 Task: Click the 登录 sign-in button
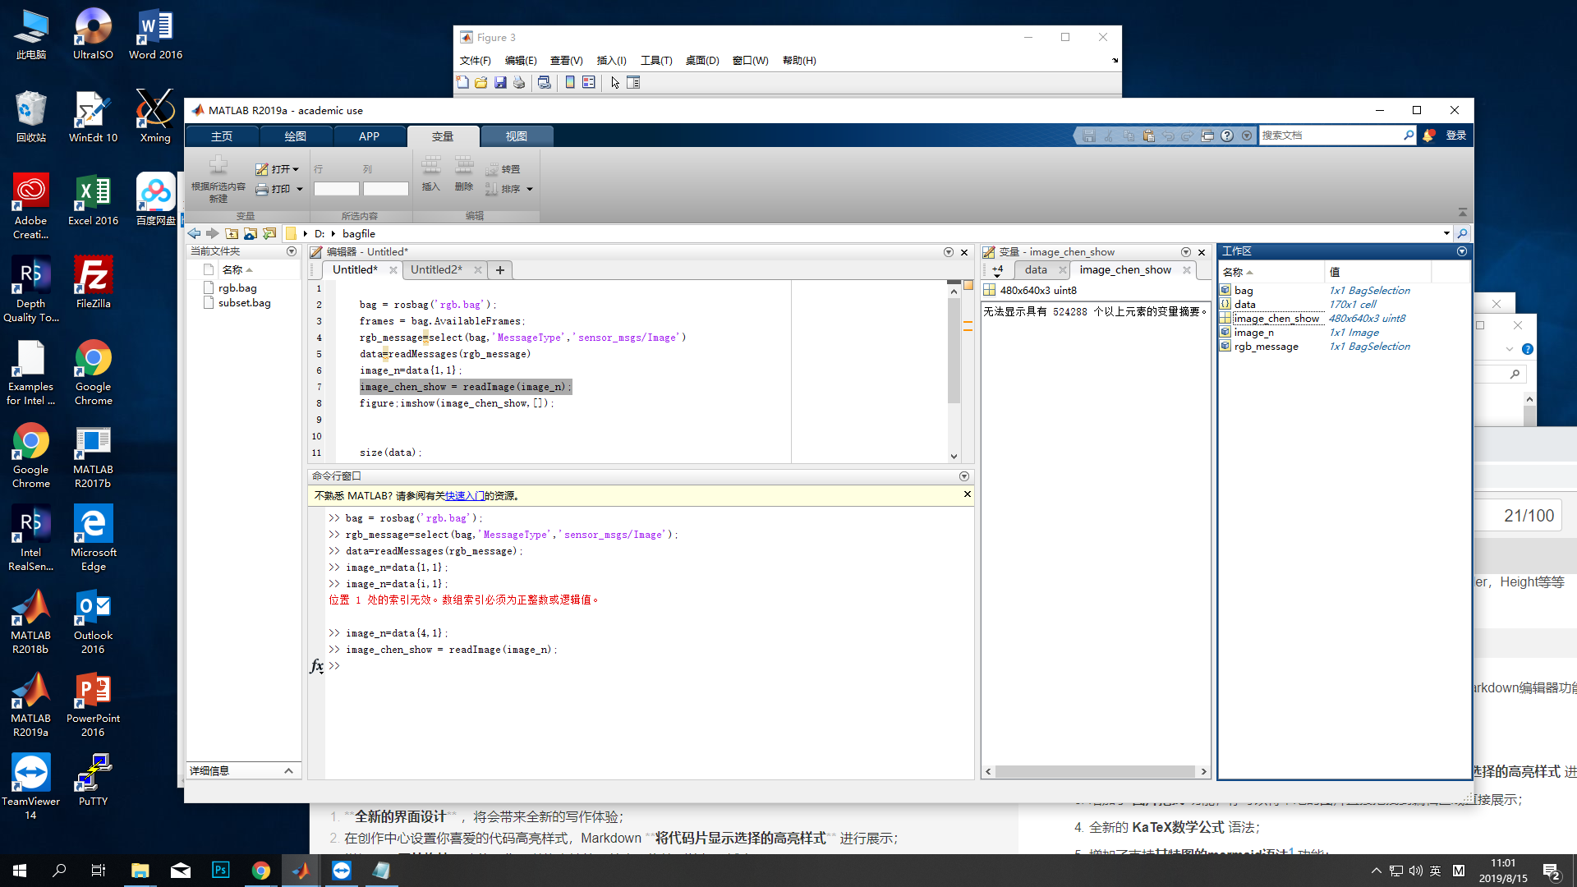pyautogui.click(x=1455, y=136)
